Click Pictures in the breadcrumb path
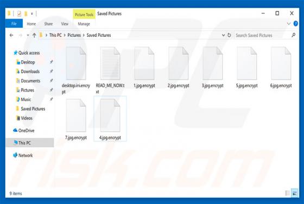This screenshot has height=204, width=304. pos(74,35)
